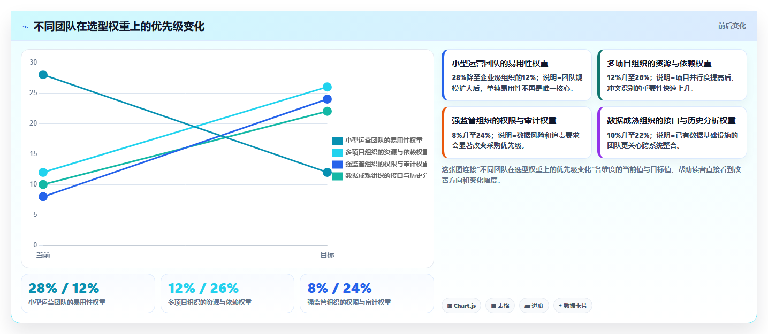Click 小型运营团队的易用性权重 caption under 28% / 12%
The width and height of the screenshot is (768, 334).
point(67,302)
